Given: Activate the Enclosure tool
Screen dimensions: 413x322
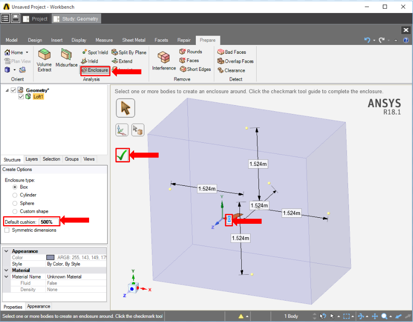Looking at the screenshot, I should point(95,70).
